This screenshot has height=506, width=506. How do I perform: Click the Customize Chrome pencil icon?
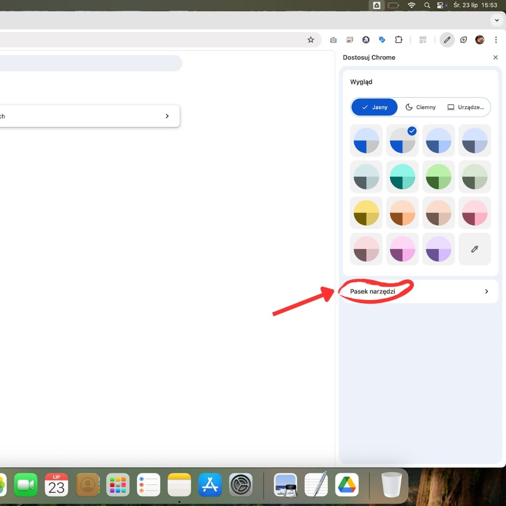coord(447,40)
